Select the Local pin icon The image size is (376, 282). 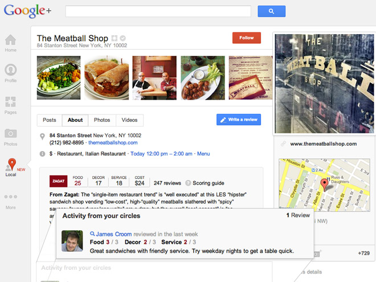[x=11, y=164]
